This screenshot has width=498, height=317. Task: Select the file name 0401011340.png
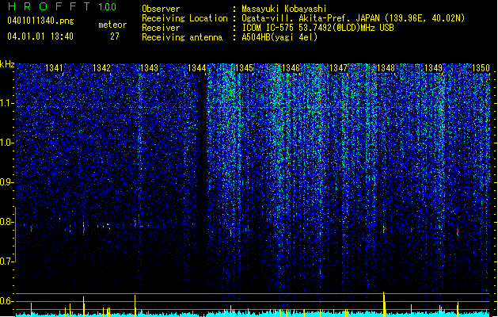(40, 21)
